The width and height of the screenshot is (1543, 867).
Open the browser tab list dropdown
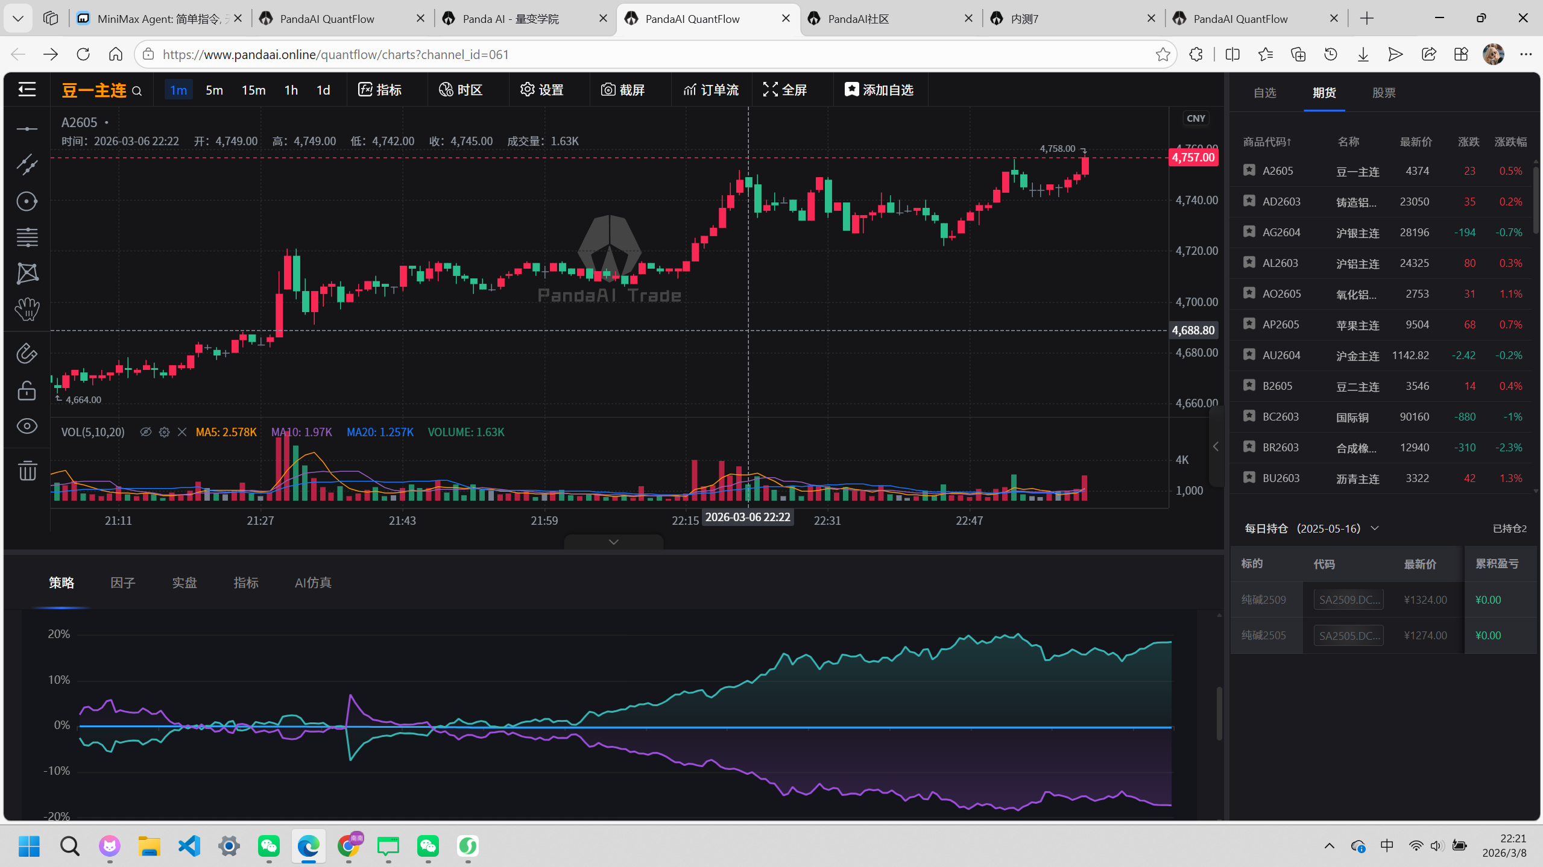[18, 19]
